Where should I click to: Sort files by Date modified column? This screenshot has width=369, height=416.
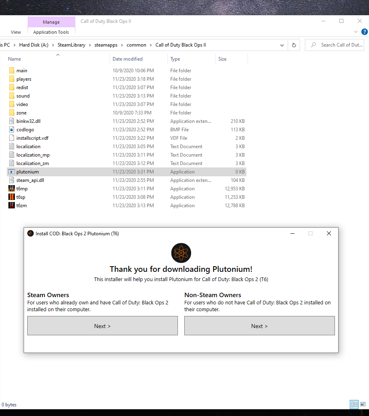coord(139,59)
